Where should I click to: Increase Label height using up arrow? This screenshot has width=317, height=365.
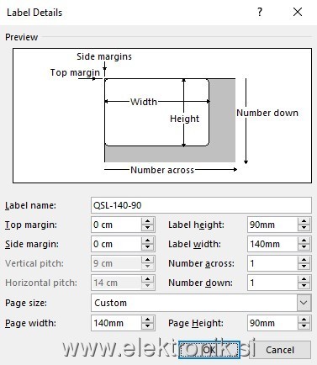(304, 221)
